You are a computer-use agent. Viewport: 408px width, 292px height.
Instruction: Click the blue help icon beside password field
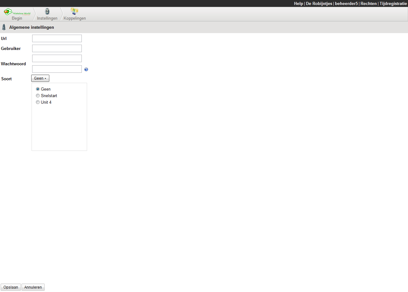[x=86, y=69]
